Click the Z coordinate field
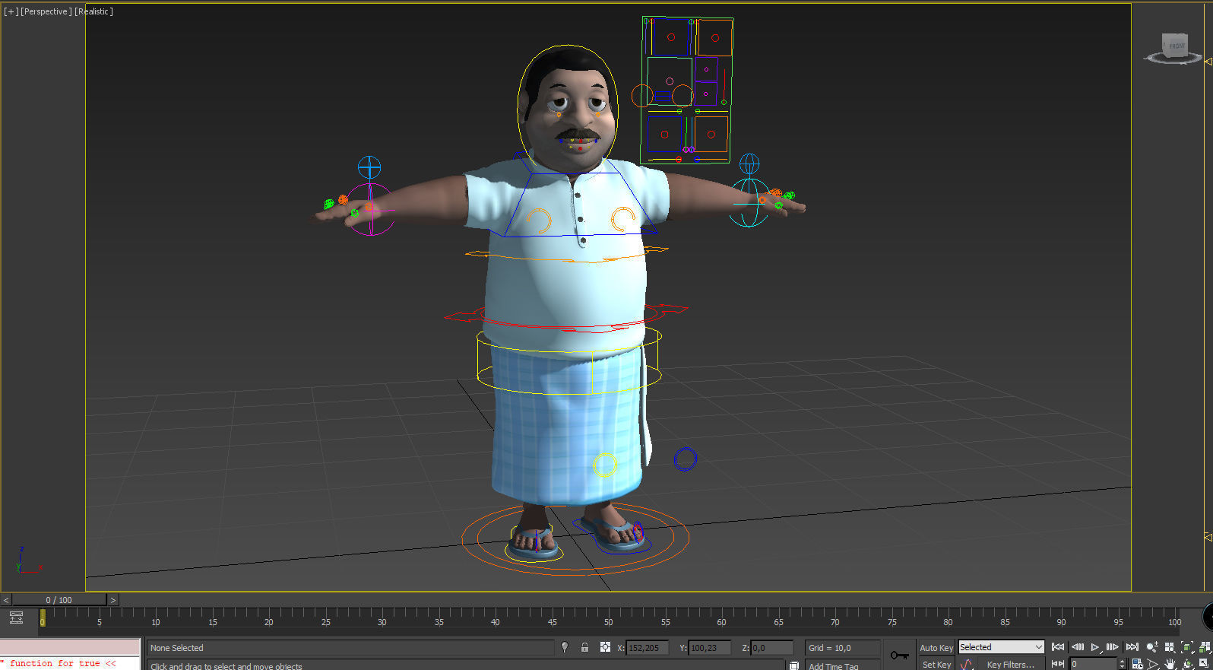The height and width of the screenshot is (670, 1213). (771, 648)
